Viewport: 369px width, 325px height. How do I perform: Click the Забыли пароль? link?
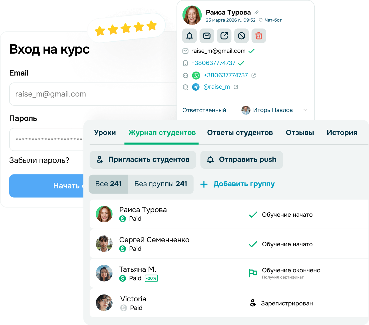[39, 160]
